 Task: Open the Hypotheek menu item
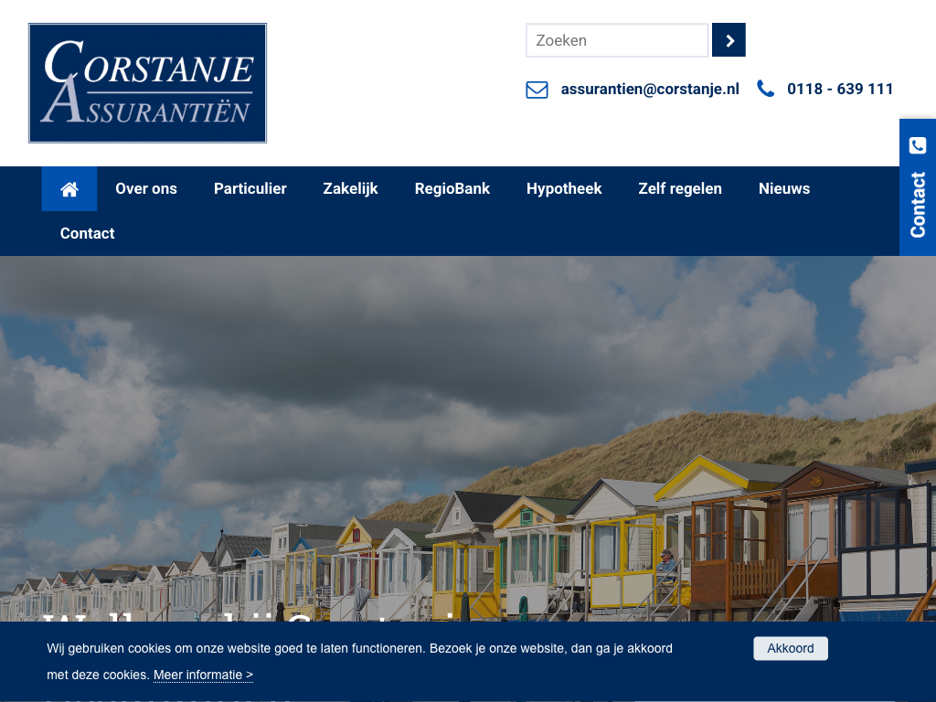[x=564, y=189]
